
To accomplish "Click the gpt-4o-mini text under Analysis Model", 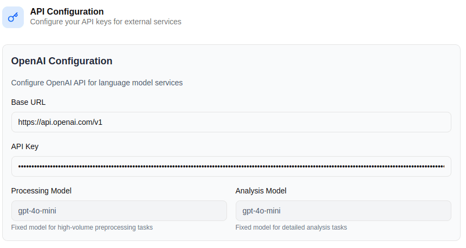I will (262, 211).
